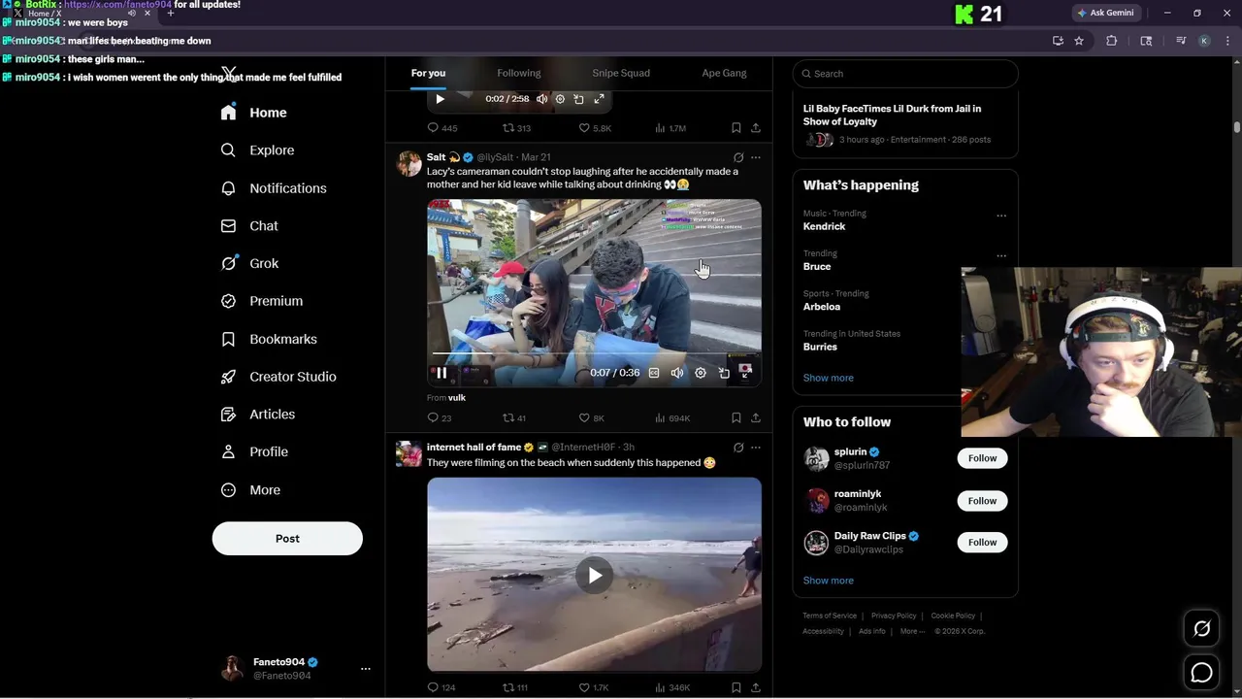Open floating messages chat bubble button

click(x=1201, y=673)
